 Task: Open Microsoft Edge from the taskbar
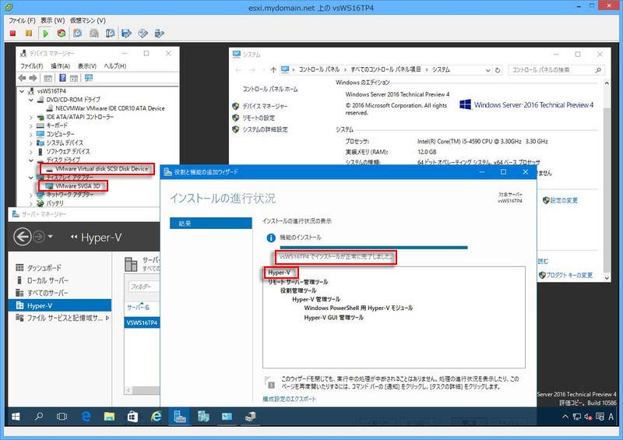pyautogui.click(x=86, y=417)
